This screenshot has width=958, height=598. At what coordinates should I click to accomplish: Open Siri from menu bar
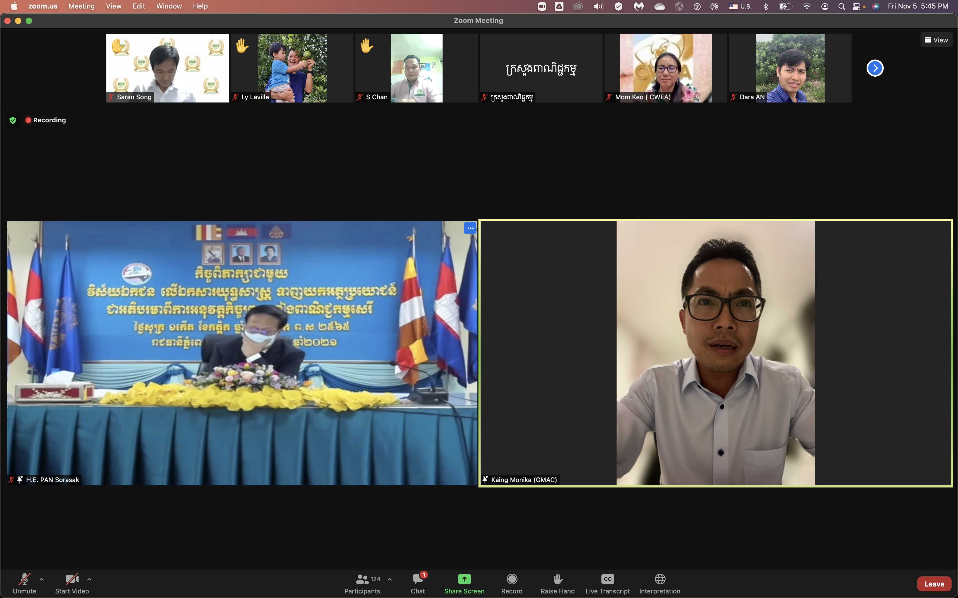pos(876,6)
